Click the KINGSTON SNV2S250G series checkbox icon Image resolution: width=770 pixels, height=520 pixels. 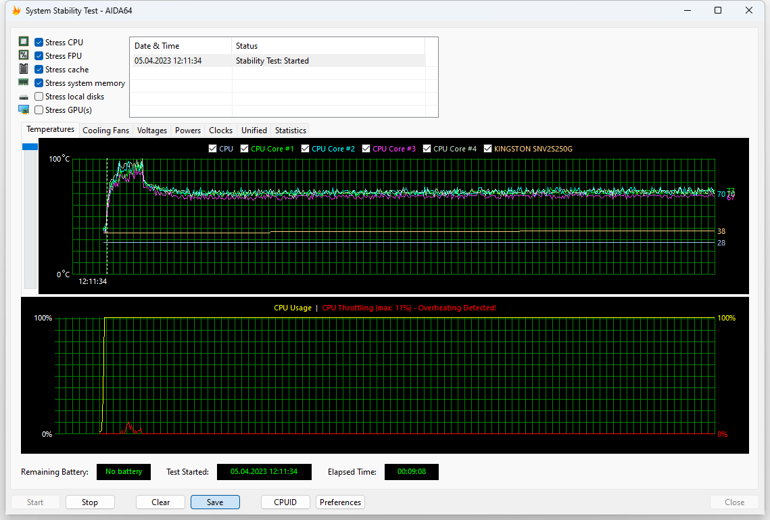pyautogui.click(x=488, y=148)
